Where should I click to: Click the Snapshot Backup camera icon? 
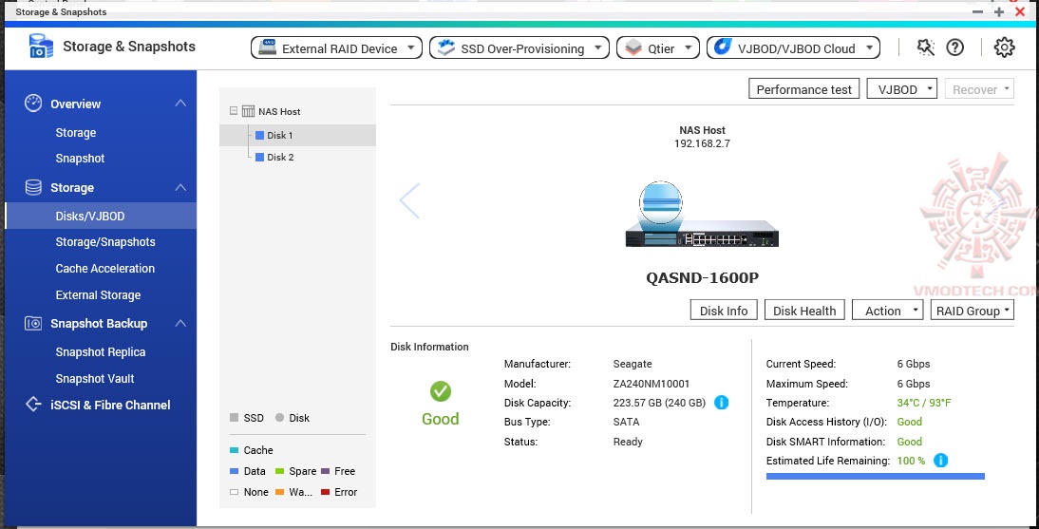tap(33, 324)
